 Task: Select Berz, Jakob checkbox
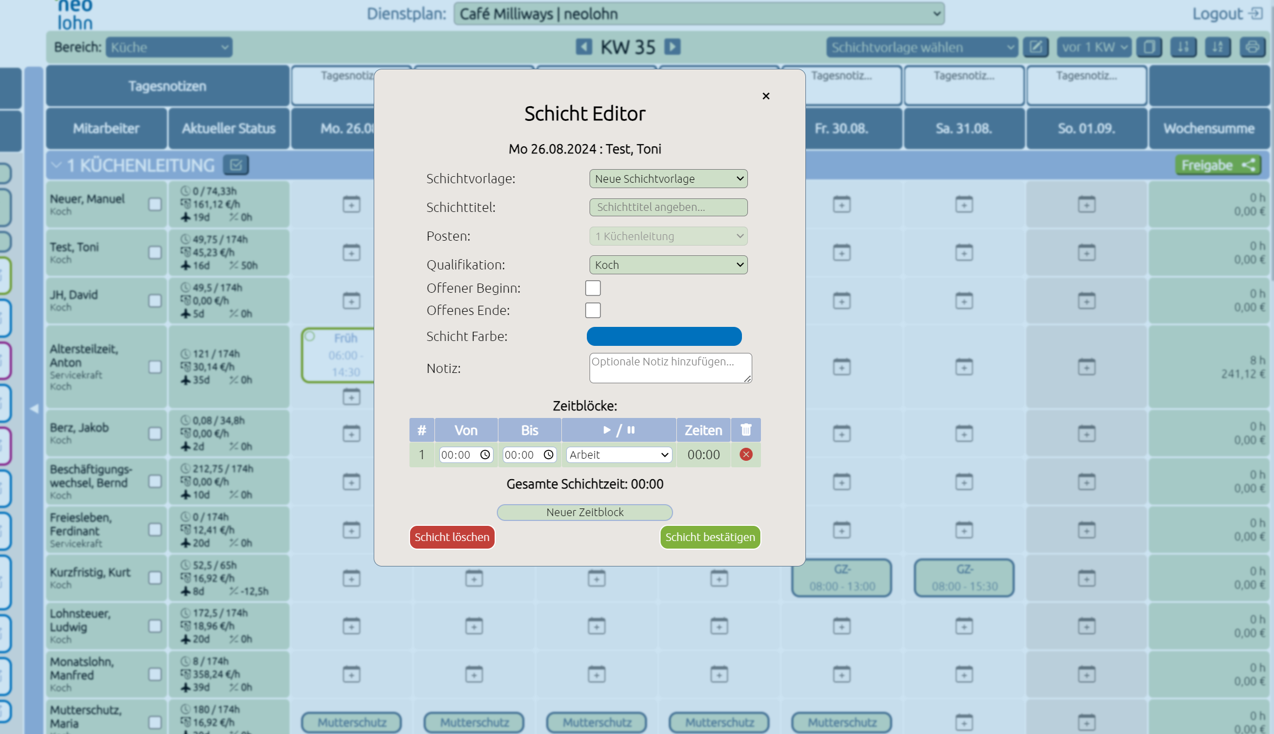click(155, 434)
